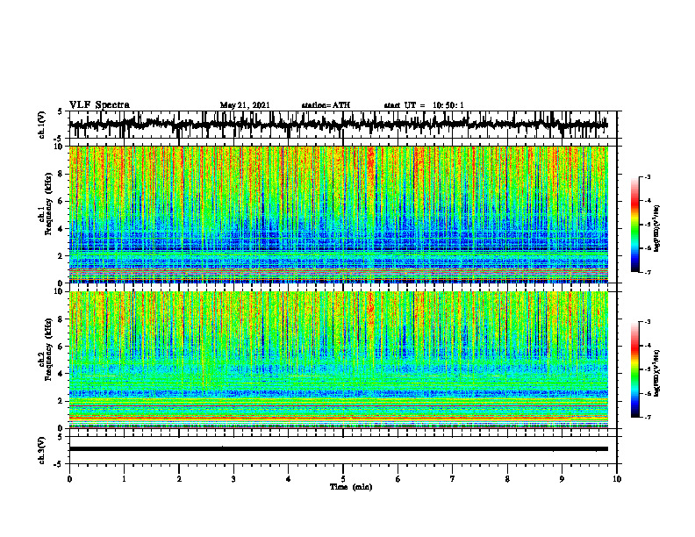Click the "1" label on the Time axis
695x537 pixels.
point(124,479)
